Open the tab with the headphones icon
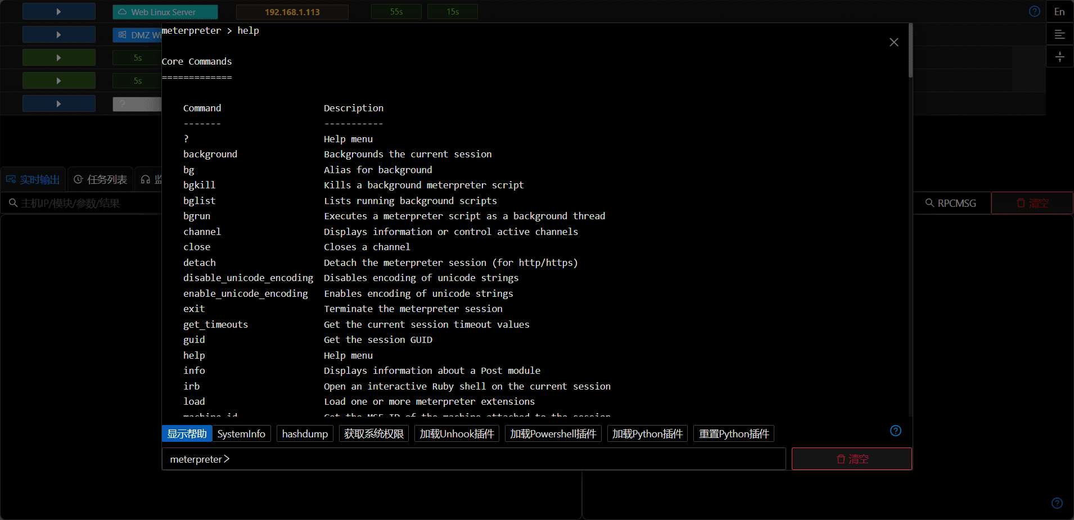1074x520 pixels. click(x=148, y=179)
